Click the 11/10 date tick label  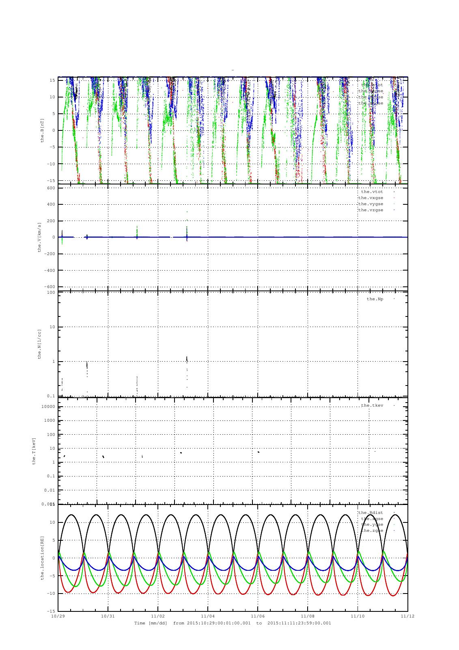coord(358,616)
